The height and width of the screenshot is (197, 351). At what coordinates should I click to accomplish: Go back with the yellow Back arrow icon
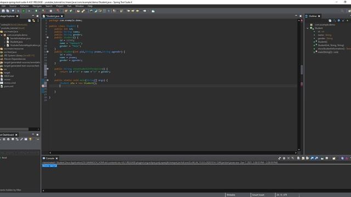point(138,11)
